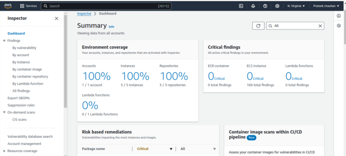Screen dimensions: 346x156
Task: Open the notifications bell icon
Action: [x=253, y=6]
